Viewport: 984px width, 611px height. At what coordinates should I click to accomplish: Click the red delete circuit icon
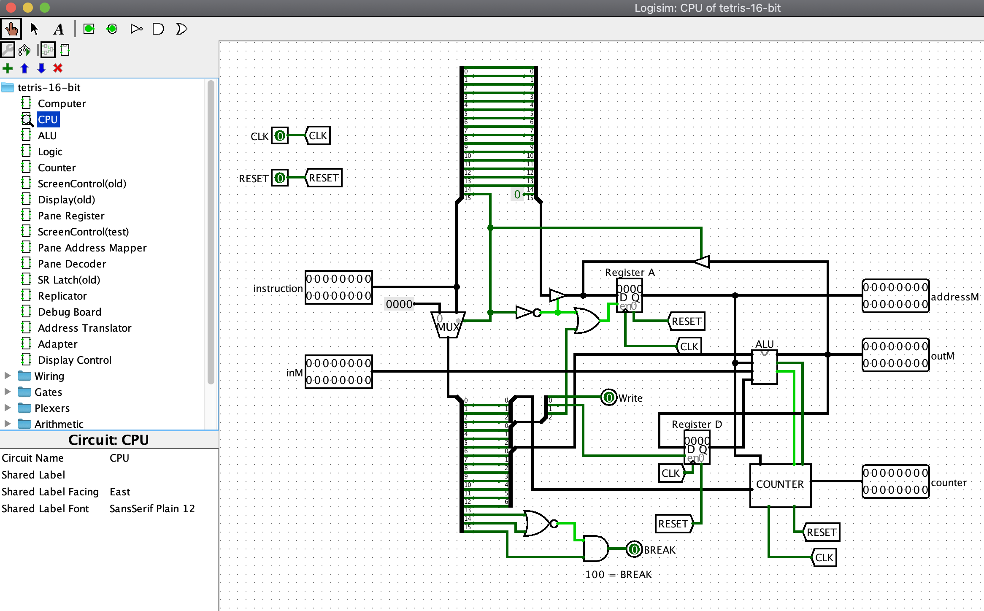[58, 68]
